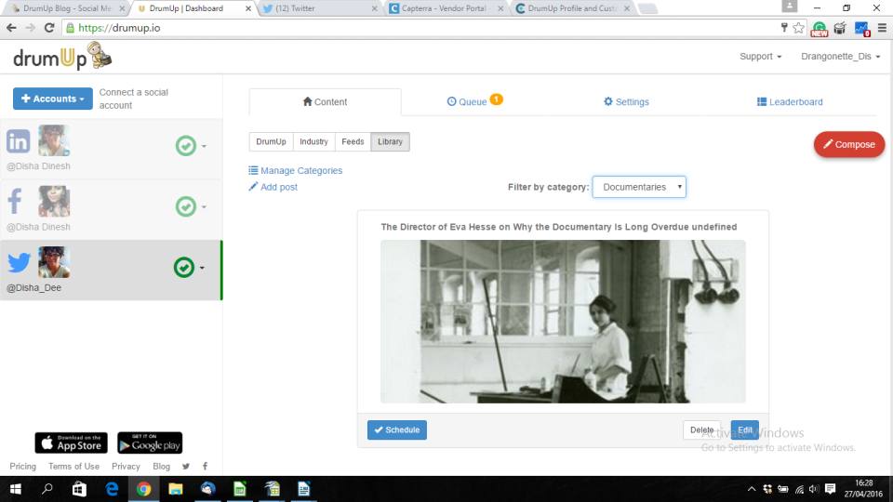Open the Windows Start menu
The image size is (893, 502).
pyautogui.click(x=16, y=489)
